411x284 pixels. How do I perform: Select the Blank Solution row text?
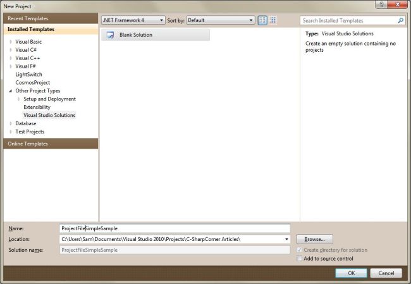click(x=136, y=35)
